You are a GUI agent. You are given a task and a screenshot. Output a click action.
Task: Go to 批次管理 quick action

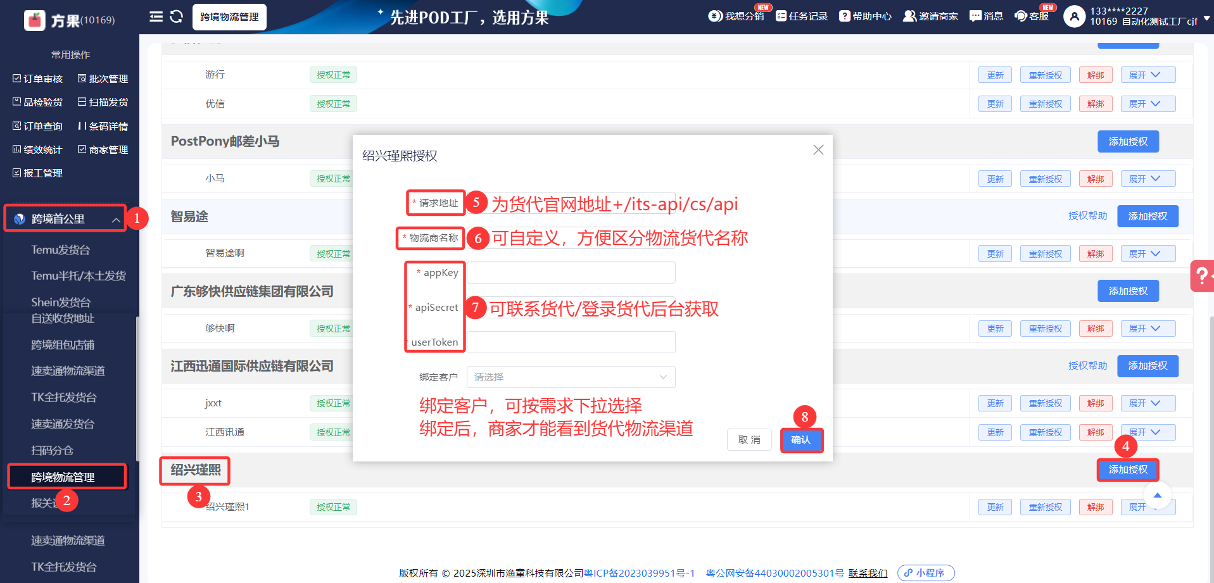pyautogui.click(x=103, y=78)
